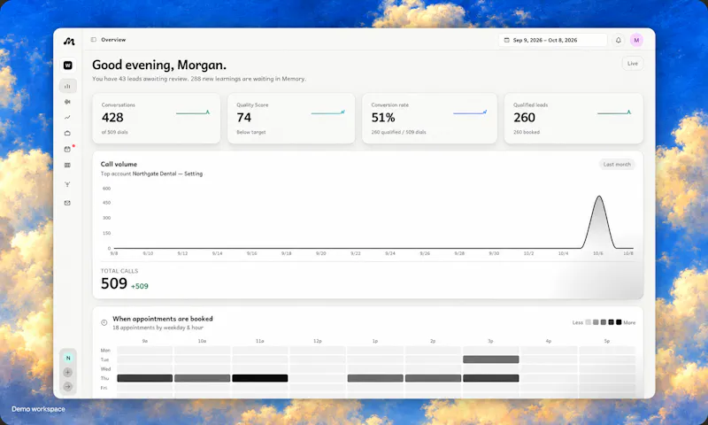Click the Thursday 3p heatmap cell
Viewport: 708px width, 425px height.
pyautogui.click(x=491, y=378)
